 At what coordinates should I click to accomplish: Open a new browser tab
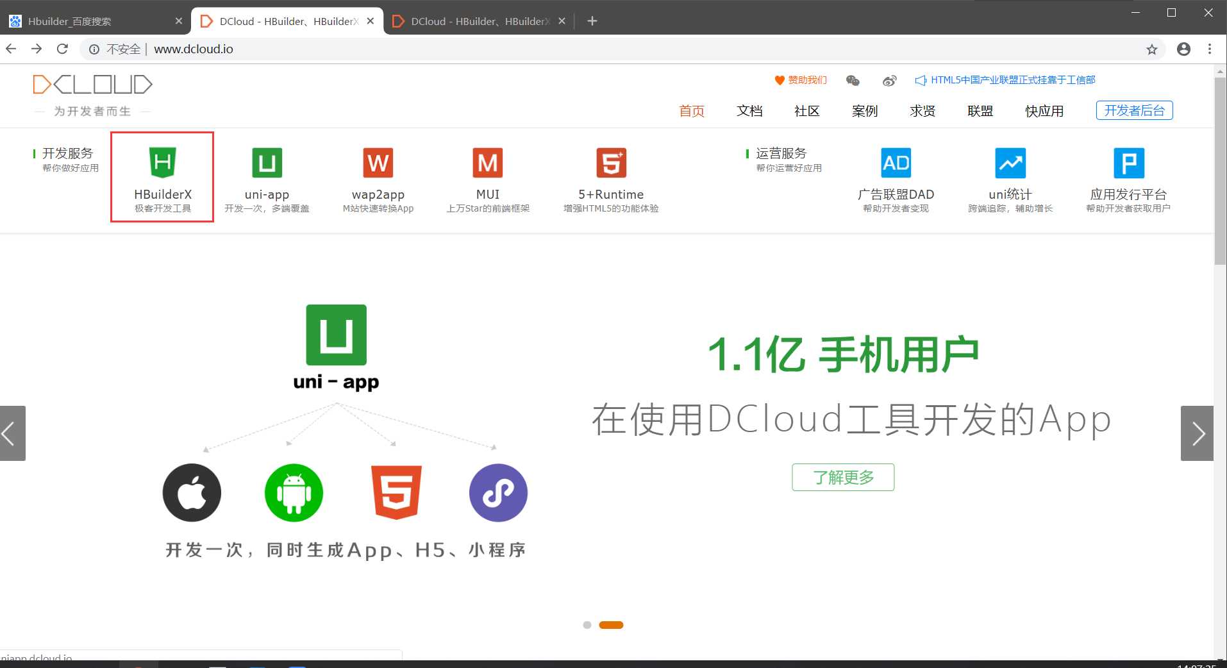tap(592, 21)
